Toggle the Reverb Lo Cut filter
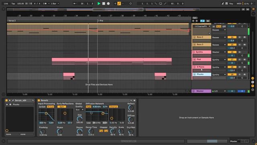The height and width of the screenshot is (145, 257). pyautogui.click(x=42, y=107)
